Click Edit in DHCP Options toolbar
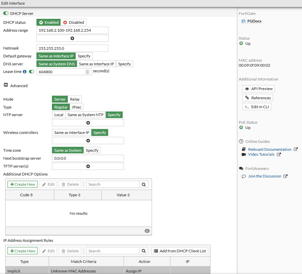The width and height of the screenshot is (302, 274). pos(48,184)
